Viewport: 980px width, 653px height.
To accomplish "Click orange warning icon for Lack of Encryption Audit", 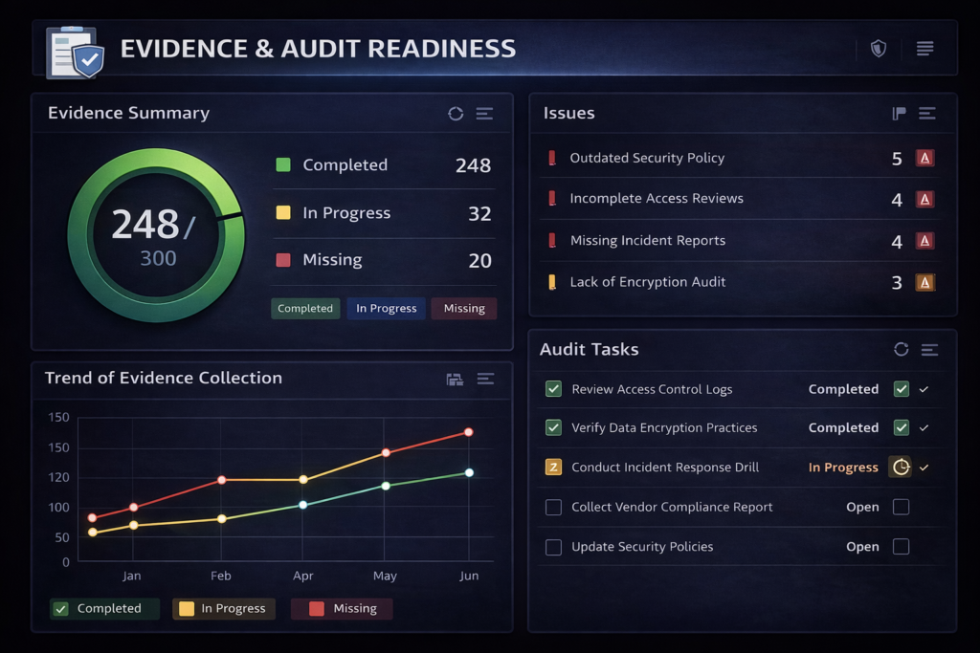I will pos(924,282).
